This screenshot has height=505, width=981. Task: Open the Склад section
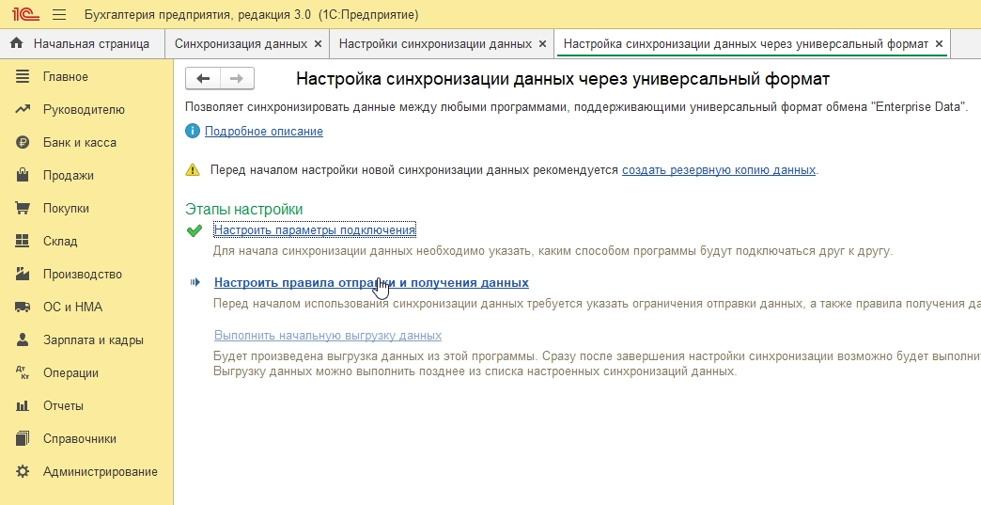tap(59, 241)
